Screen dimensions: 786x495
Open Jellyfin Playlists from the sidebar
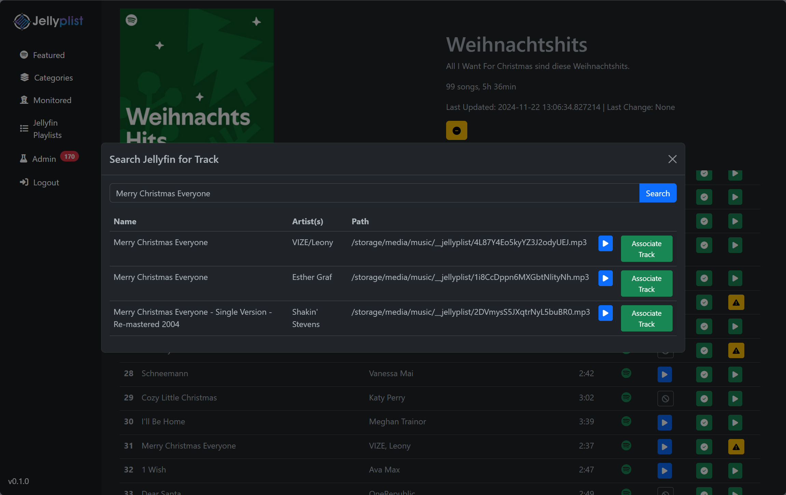(47, 129)
